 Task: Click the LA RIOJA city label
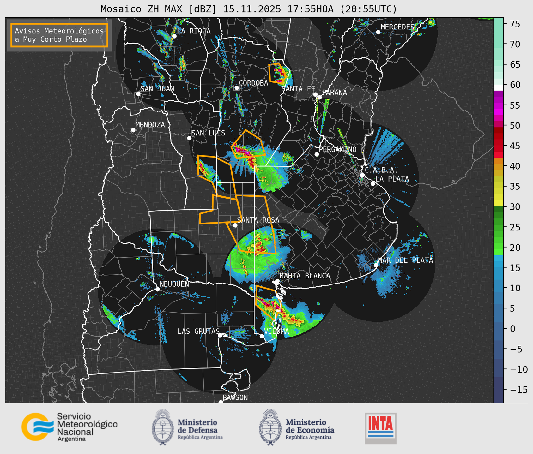[x=194, y=31]
